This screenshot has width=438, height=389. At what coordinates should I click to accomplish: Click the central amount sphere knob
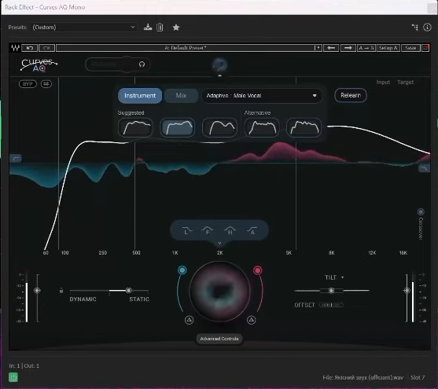220,292
